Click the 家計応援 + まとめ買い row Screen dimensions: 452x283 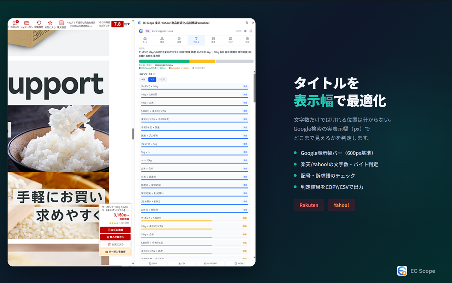195,194
